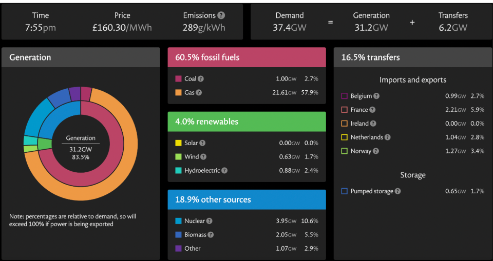Click the Emissions help question-mark icon
Viewport: 493px width, 261px height.
[x=221, y=15]
